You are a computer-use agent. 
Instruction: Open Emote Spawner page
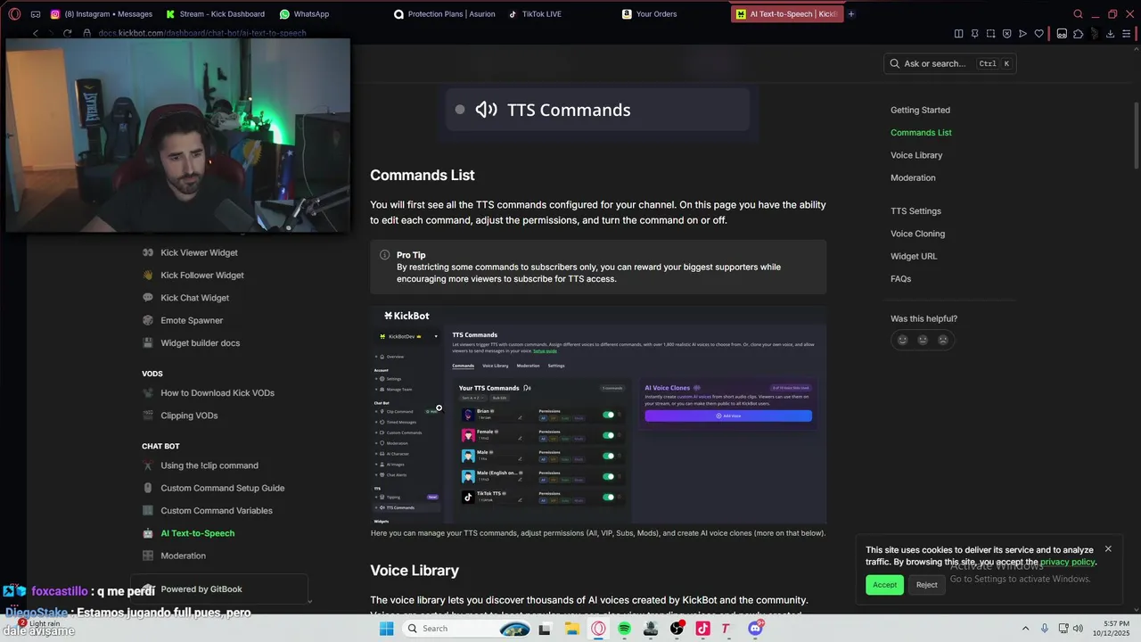coord(192,320)
